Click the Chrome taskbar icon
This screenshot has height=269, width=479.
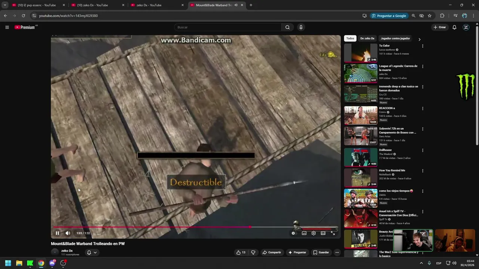click(41, 263)
